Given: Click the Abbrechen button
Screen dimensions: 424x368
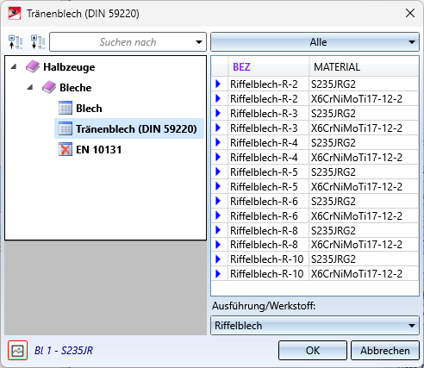Looking at the screenshot, I should tap(385, 351).
